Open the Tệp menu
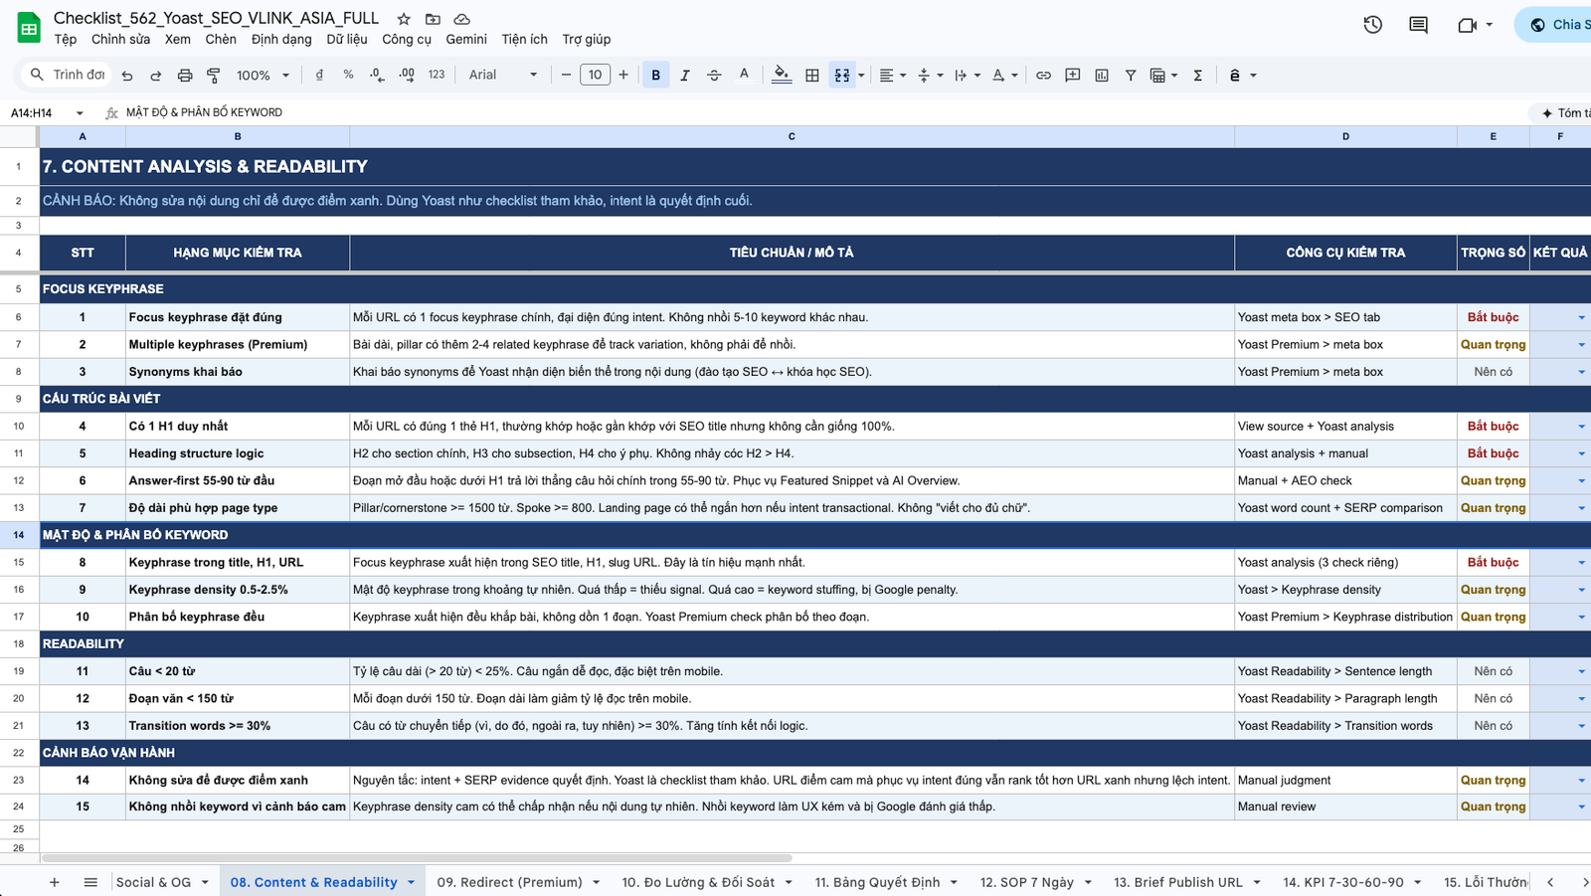The width and height of the screenshot is (1591, 896). (66, 40)
